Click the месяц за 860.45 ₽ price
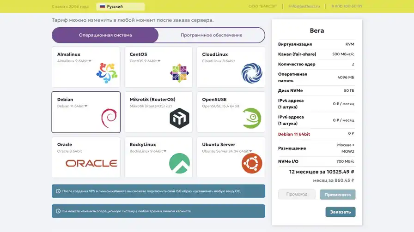Viewport: 414px width, 232px height. [334, 181]
